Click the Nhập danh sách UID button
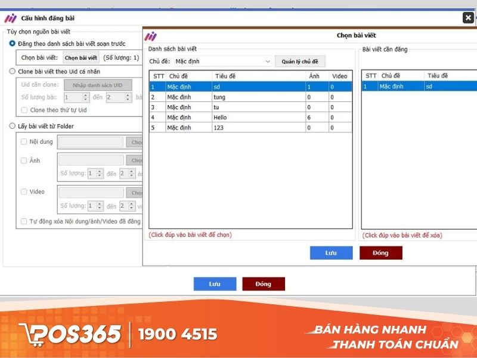 [98, 85]
